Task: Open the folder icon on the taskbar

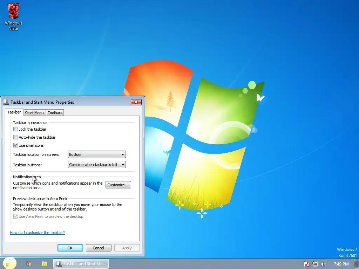Action: pyautogui.click(x=45, y=264)
